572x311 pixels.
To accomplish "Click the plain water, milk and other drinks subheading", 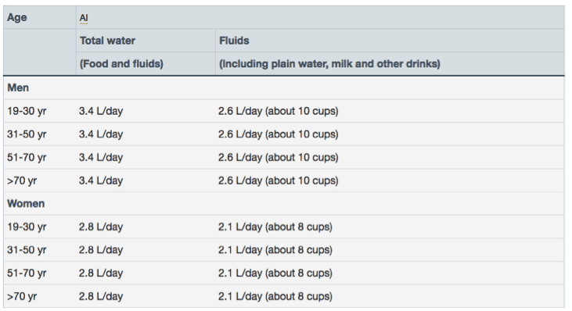I will (x=329, y=64).
